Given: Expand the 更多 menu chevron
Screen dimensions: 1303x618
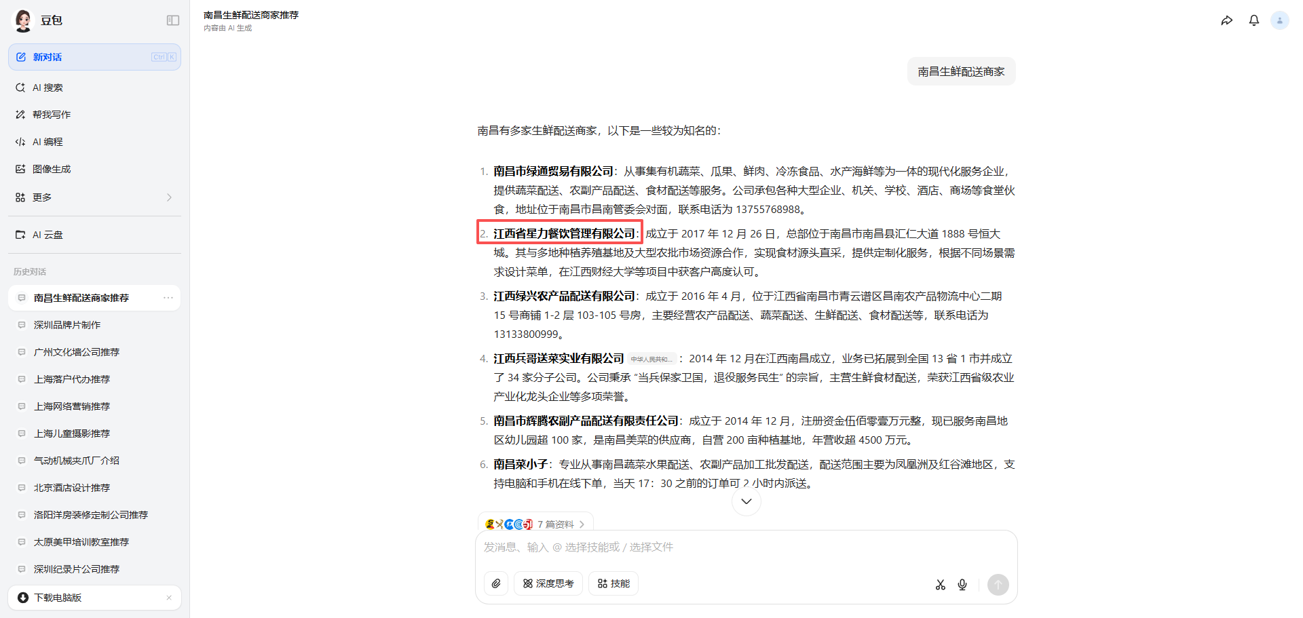Looking at the screenshot, I should click(x=169, y=197).
